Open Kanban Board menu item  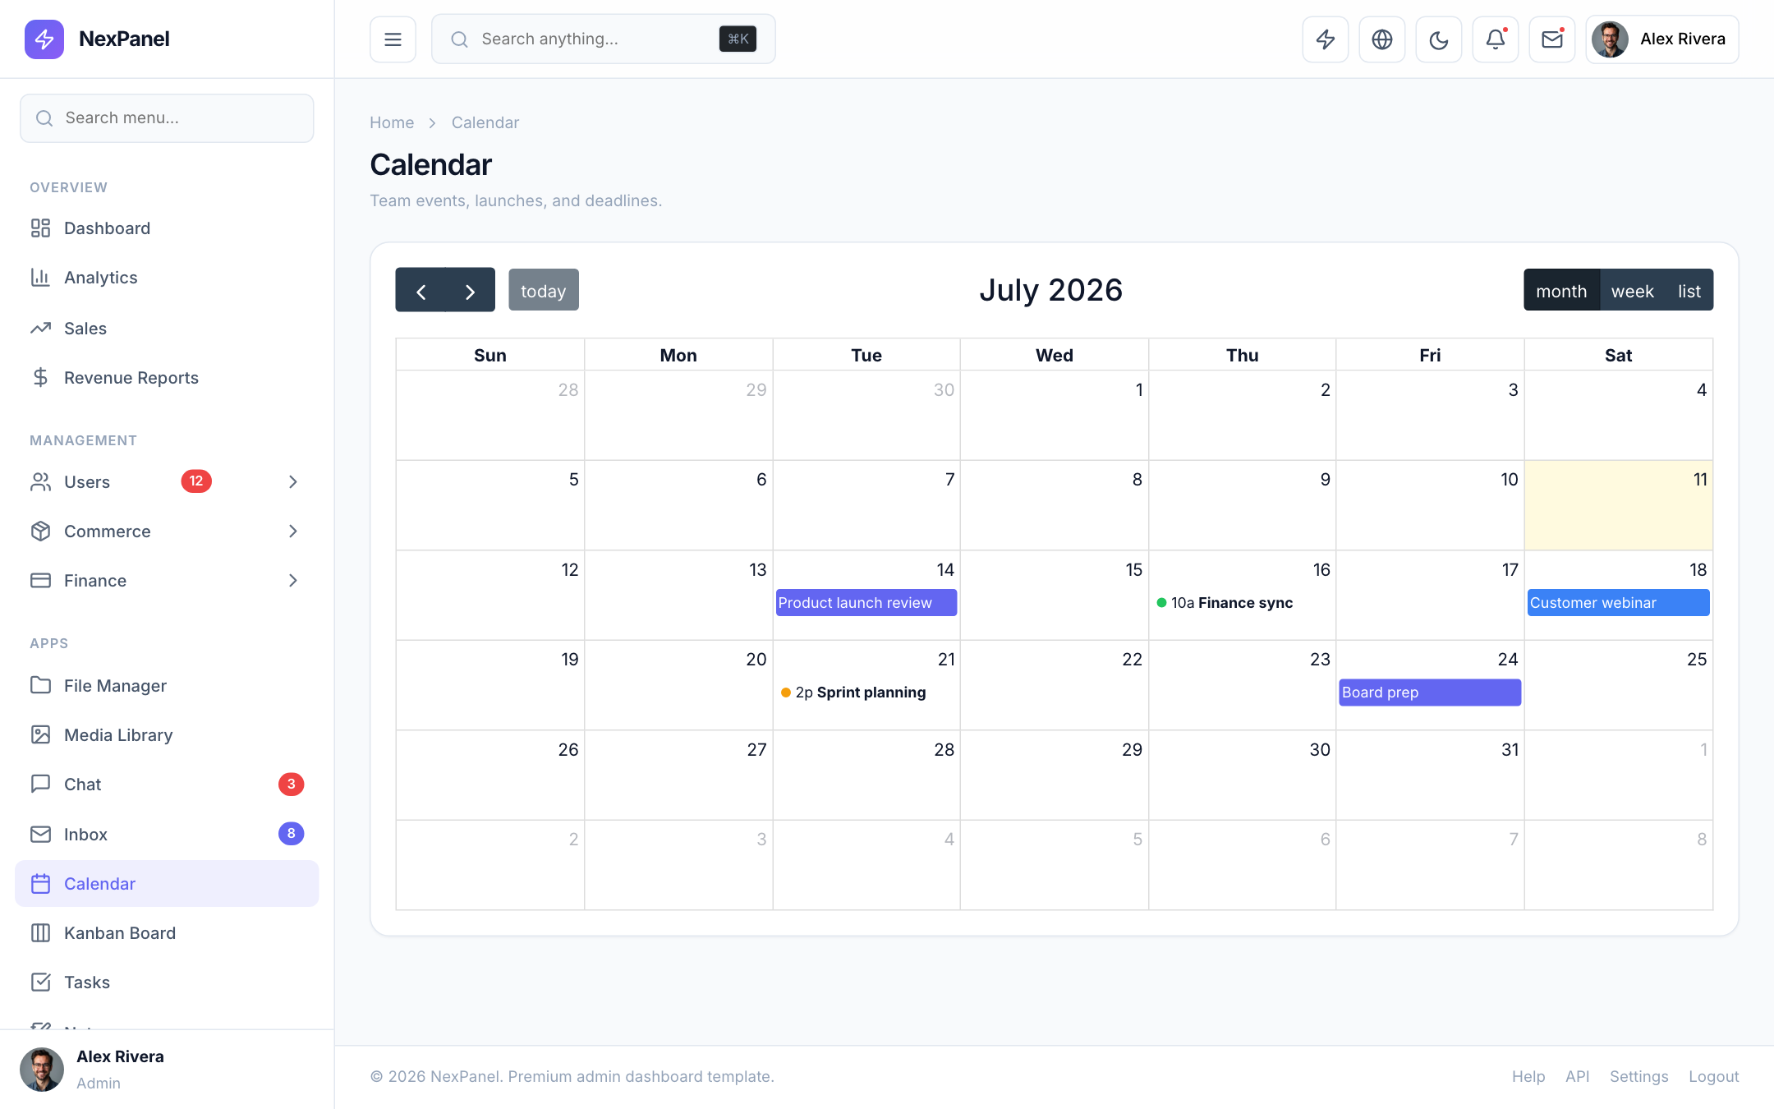click(x=167, y=932)
